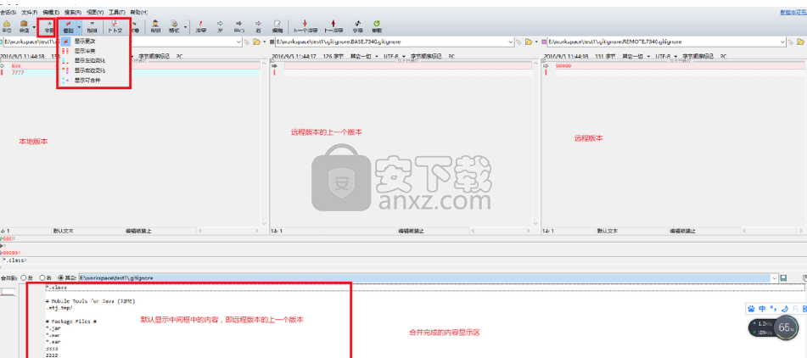
Task: Browse folder icon for the REMOTE file path
Action: point(799,42)
